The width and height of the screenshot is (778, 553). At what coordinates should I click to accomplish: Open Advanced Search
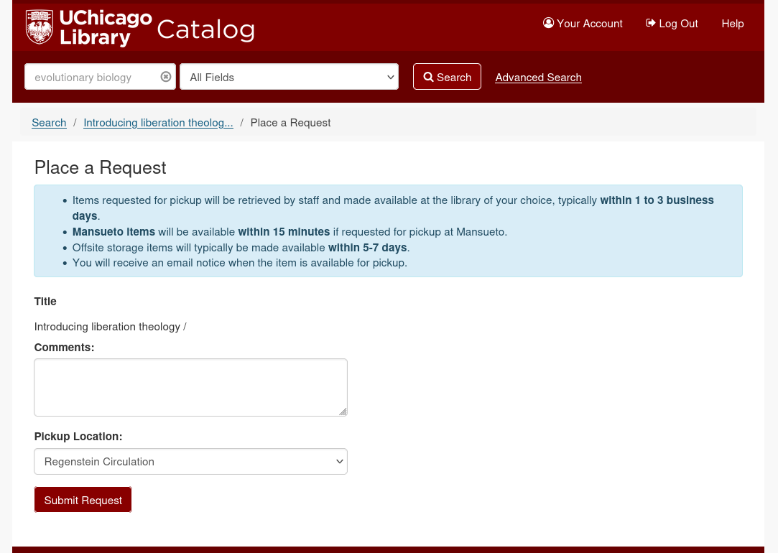(x=538, y=77)
